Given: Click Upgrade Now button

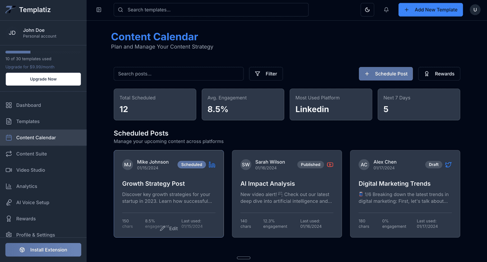Looking at the screenshot, I should point(43,79).
